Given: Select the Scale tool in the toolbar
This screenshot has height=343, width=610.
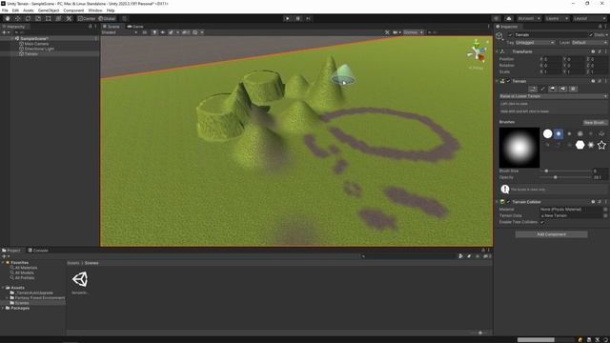Looking at the screenshot, I should tap(38, 18).
